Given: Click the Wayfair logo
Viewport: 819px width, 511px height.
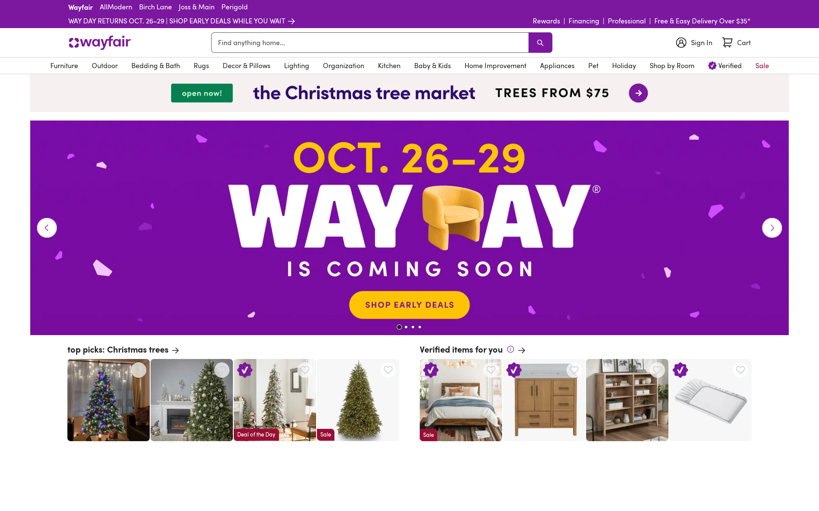Looking at the screenshot, I should [x=100, y=42].
